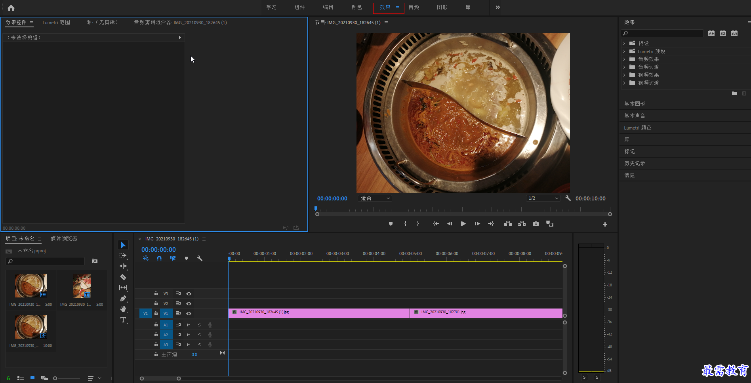The width and height of the screenshot is (751, 383).
Task: Switch to 编辑 workspace
Action: pyautogui.click(x=328, y=7)
